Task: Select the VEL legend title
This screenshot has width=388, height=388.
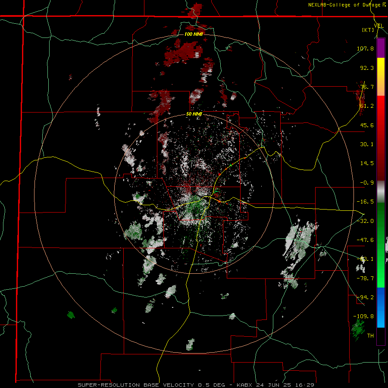Action: point(379,26)
